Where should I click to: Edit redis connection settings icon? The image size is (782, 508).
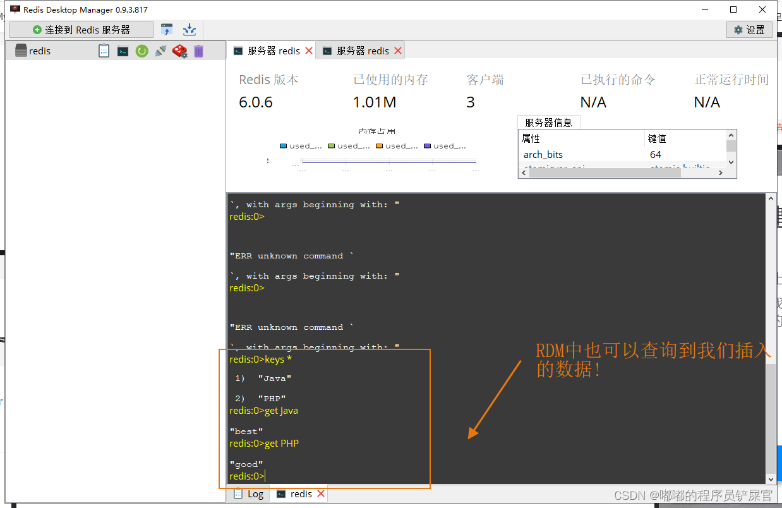pos(180,51)
